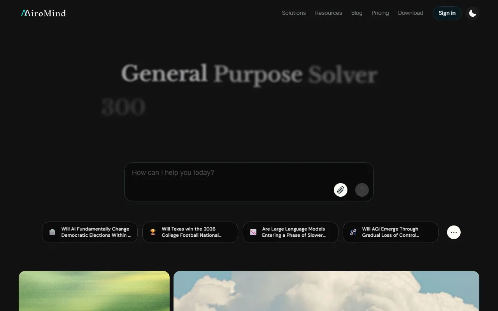Click chart icon on Large Language Models suggestion
Image resolution: width=498 pixels, height=311 pixels.
253,232
